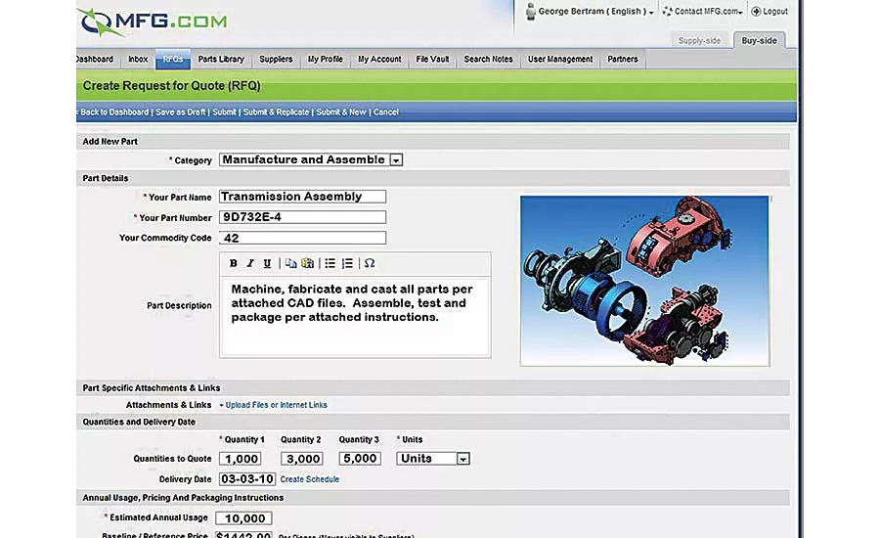Click Submit & Replicate
This screenshot has width=880, height=538.
pos(276,112)
